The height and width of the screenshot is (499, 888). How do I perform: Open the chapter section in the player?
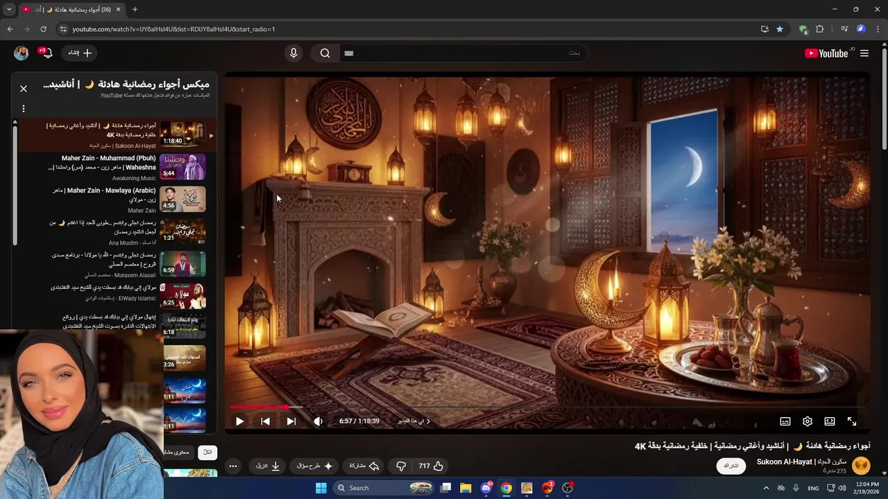(x=414, y=421)
